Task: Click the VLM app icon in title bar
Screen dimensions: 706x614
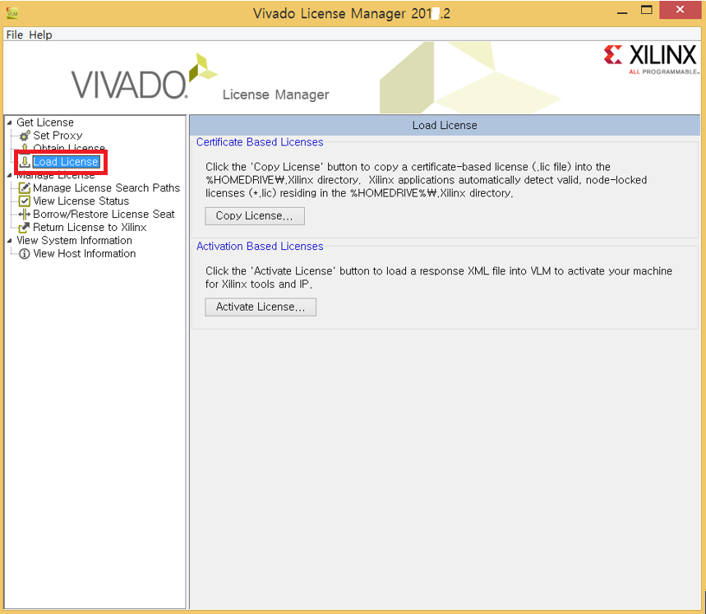Action: coord(12,13)
